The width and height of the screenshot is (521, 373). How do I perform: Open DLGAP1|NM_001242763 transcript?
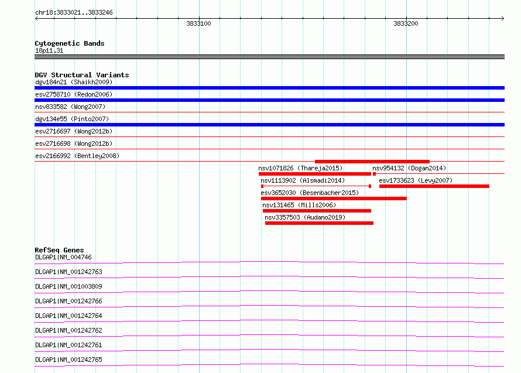(68, 272)
